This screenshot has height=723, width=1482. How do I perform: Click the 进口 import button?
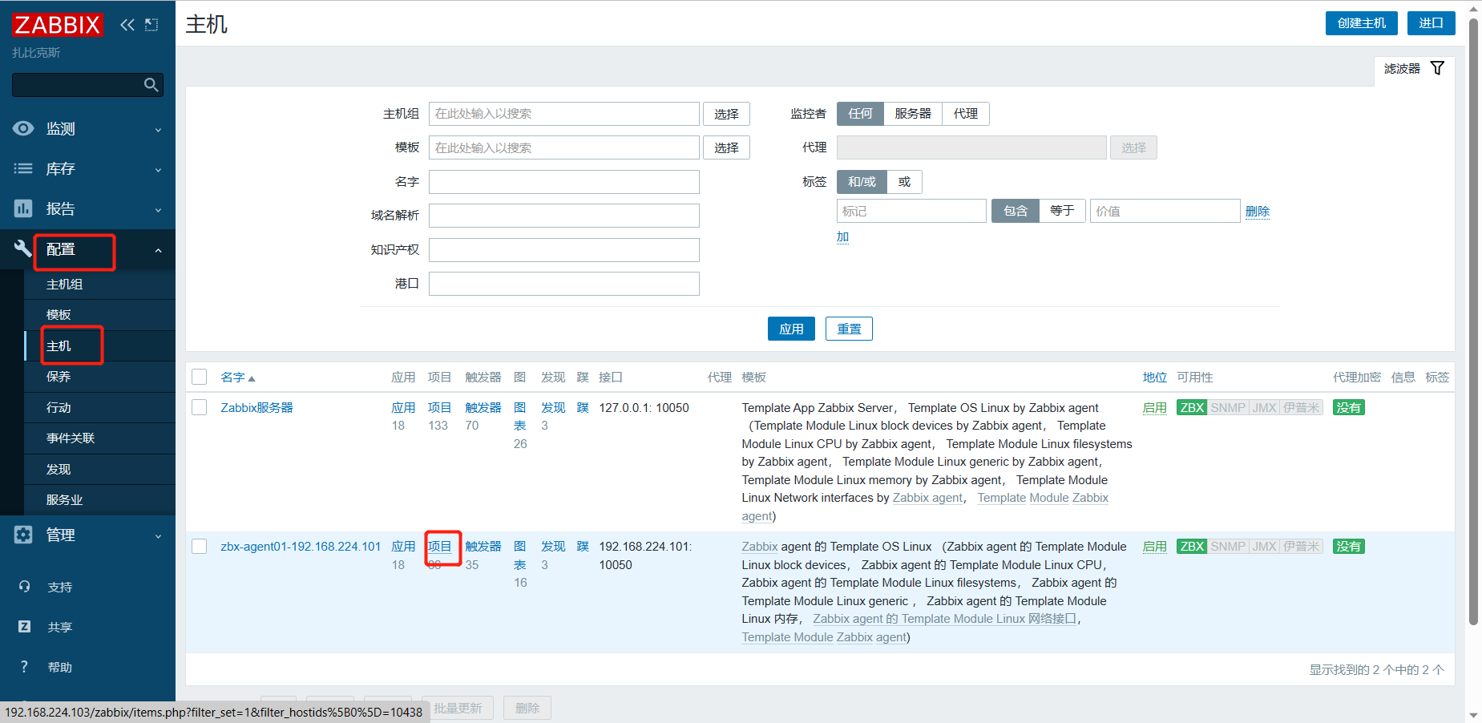click(x=1431, y=23)
